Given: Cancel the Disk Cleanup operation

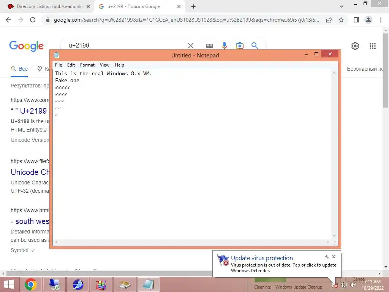Looking at the screenshot, I should pos(358,279).
